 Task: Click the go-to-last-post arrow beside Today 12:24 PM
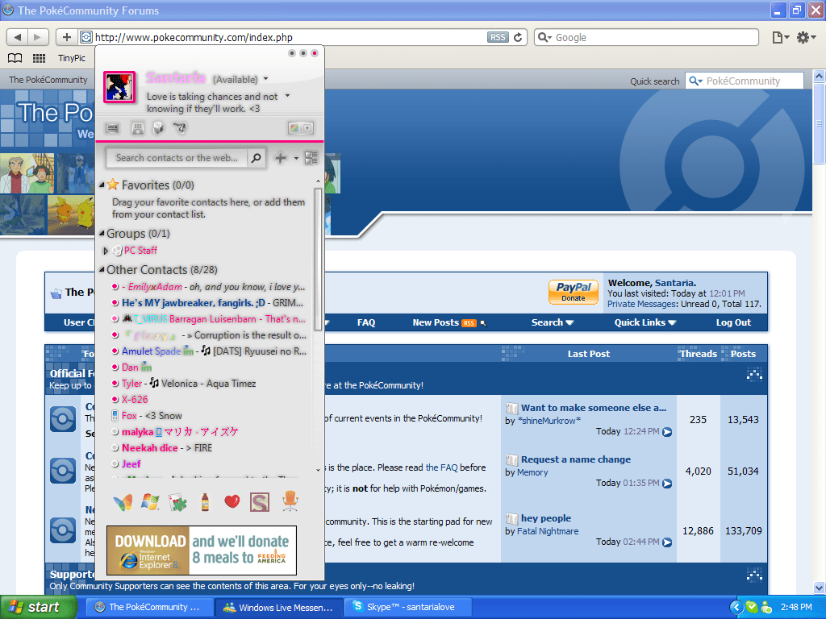[x=667, y=432]
